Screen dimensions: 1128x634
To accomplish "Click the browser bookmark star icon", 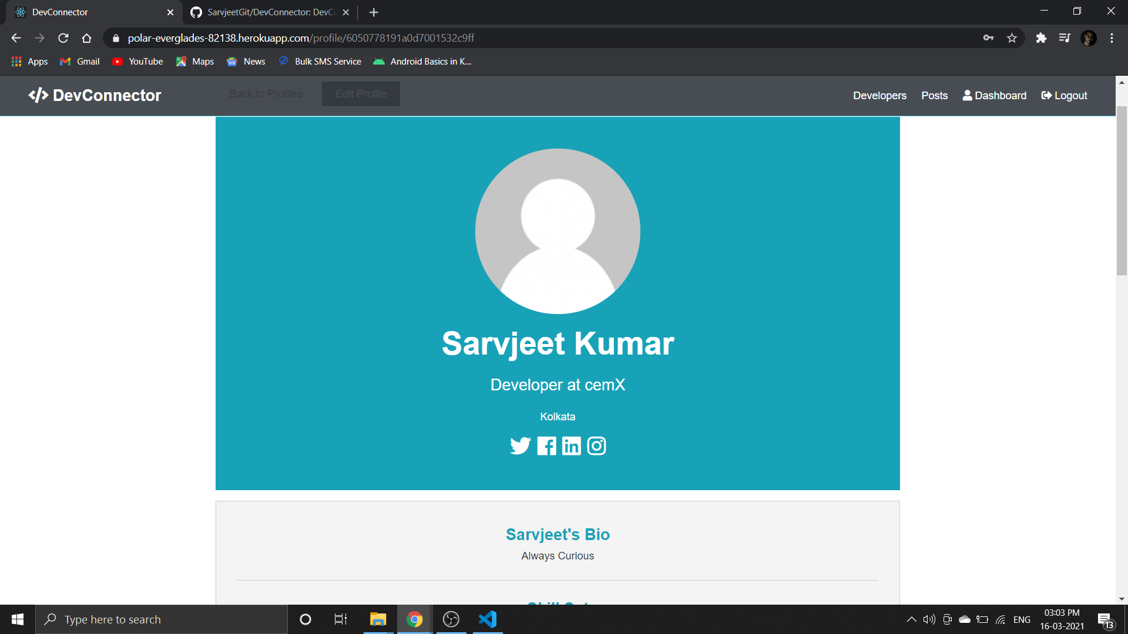I will (x=1012, y=38).
